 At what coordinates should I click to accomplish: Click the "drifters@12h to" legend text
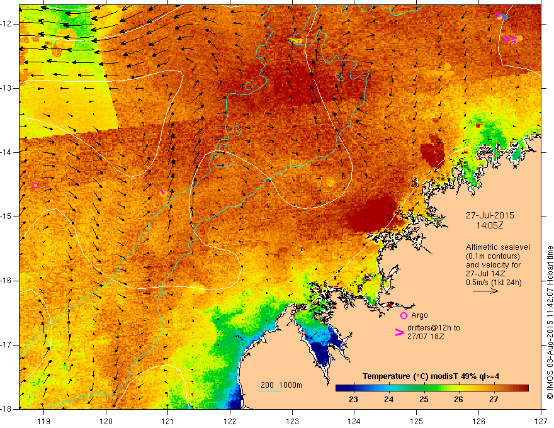coord(434,328)
